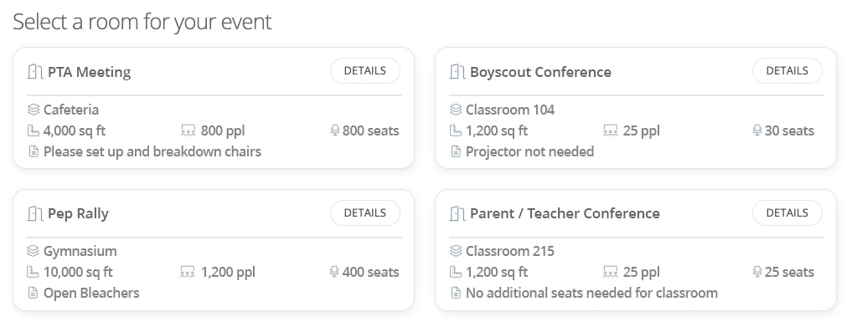Show DETAILS for Parent / Teacher Conference

(787, 212)
